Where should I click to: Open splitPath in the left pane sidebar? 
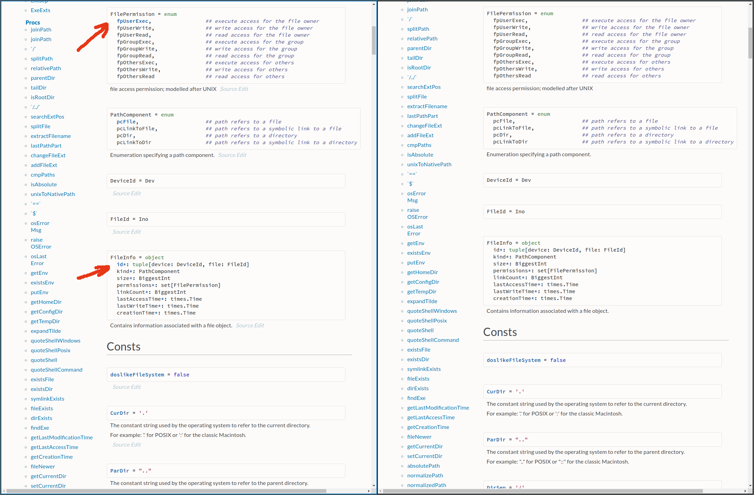click(x=42, y=59)
